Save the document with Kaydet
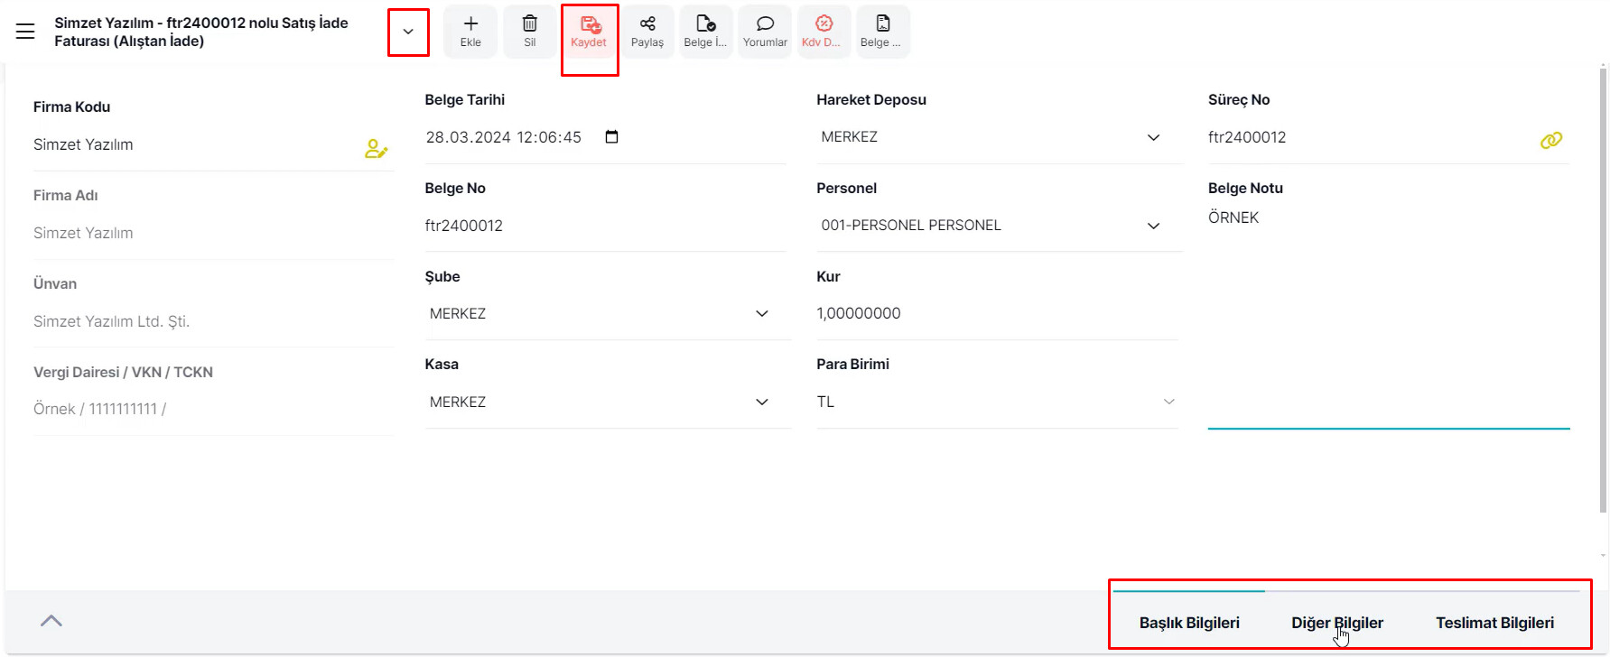Image resolution: width=1610 pixels, height=657 pixels. [589, 32]
